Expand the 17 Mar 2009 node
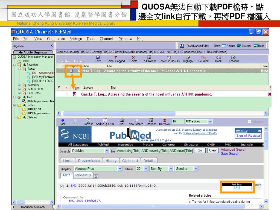The image size is (280, 210). coord(19,89)
